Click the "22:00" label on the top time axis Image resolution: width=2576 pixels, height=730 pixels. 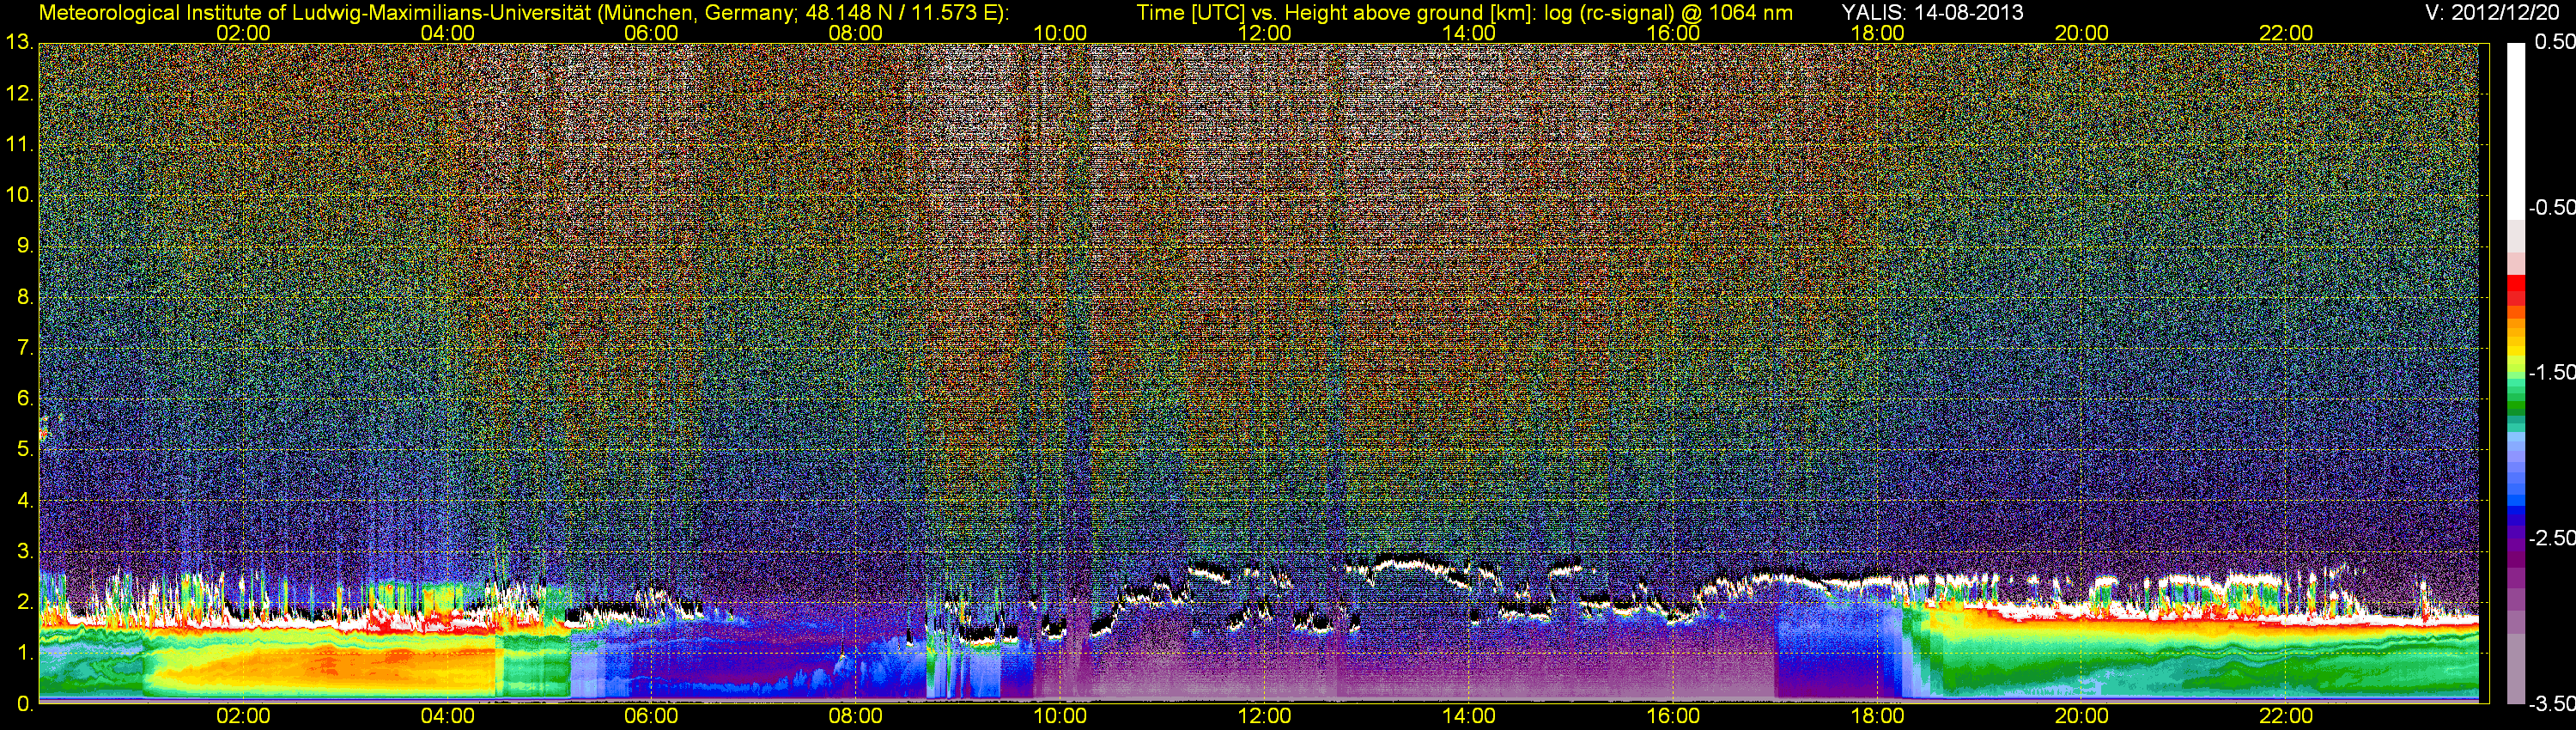2286,33
